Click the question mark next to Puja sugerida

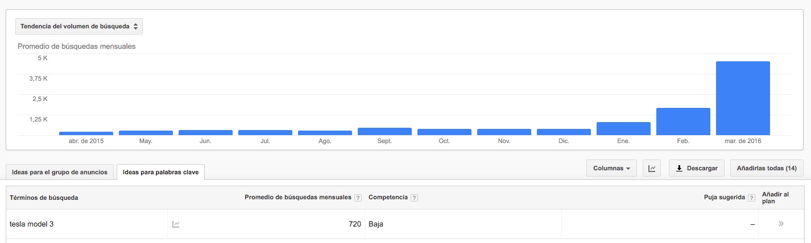[751, 198]
